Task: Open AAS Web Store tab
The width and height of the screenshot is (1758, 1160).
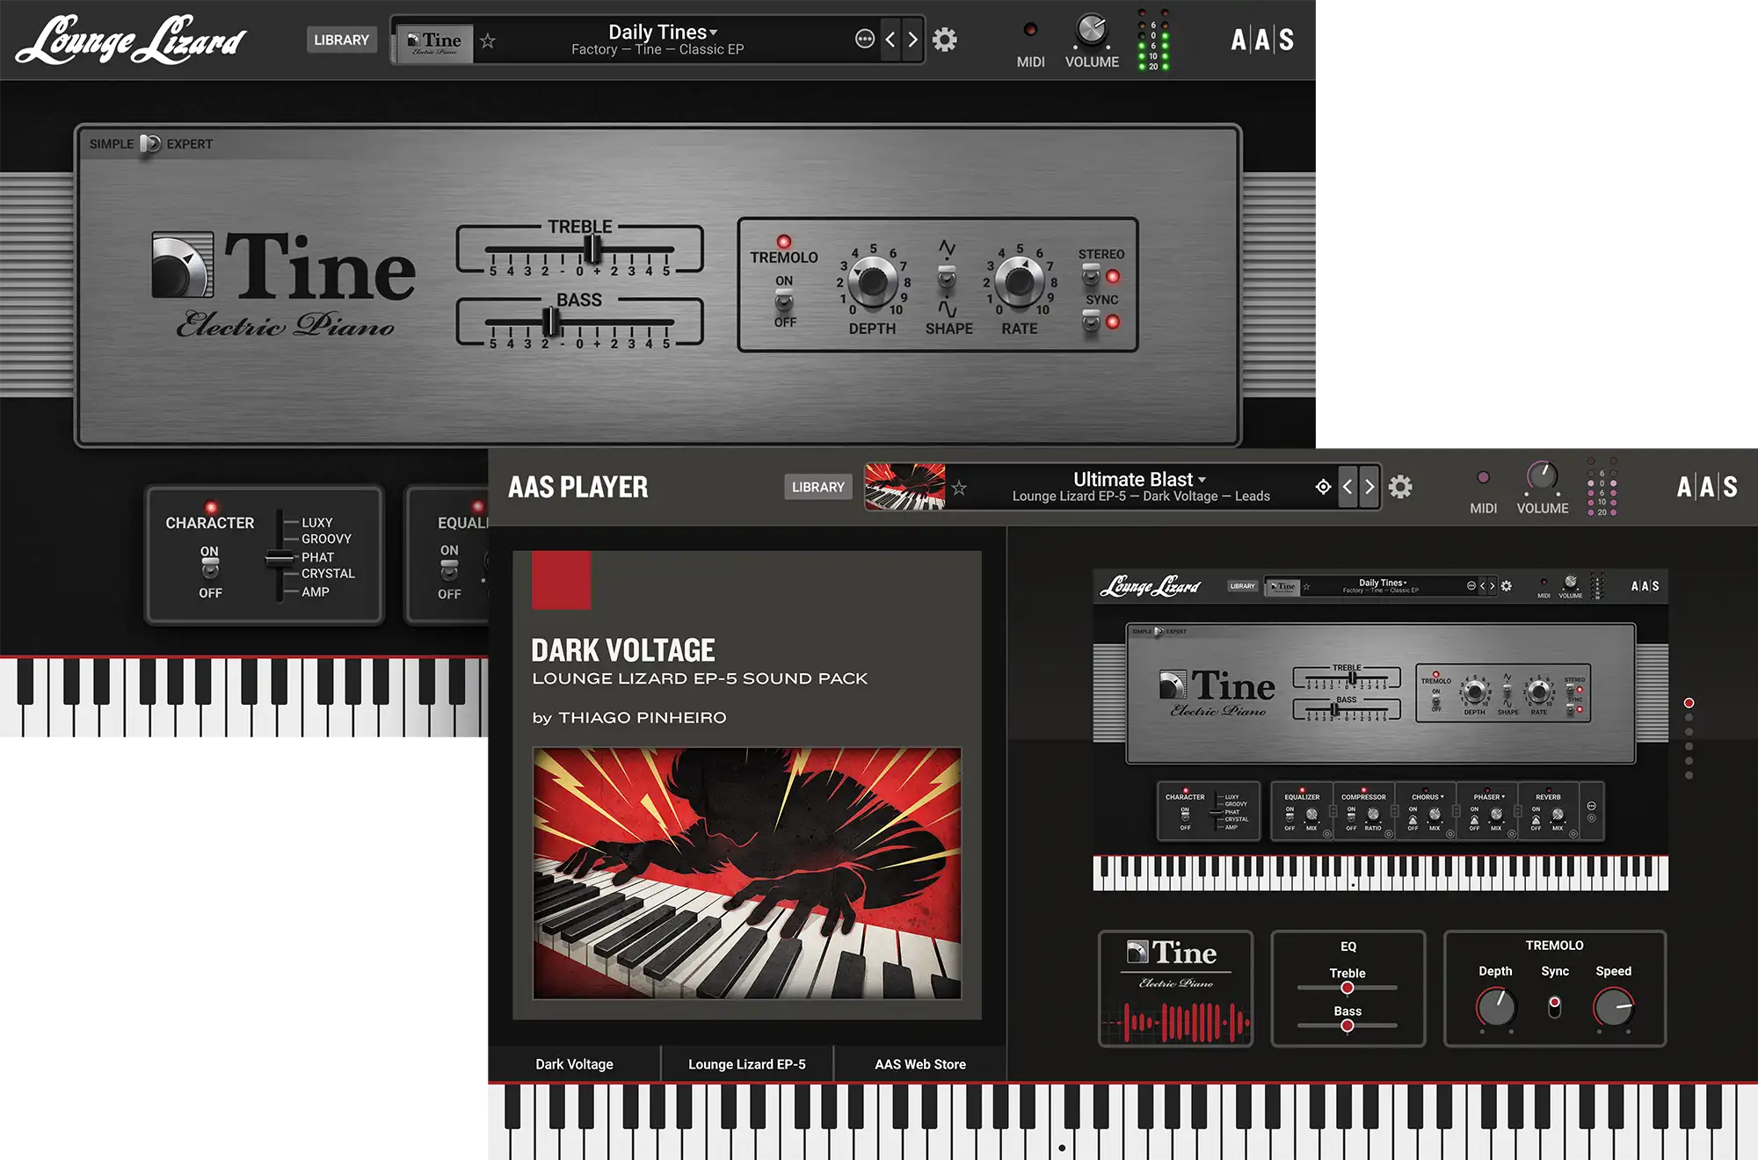Action: [x=920, y=1064]
